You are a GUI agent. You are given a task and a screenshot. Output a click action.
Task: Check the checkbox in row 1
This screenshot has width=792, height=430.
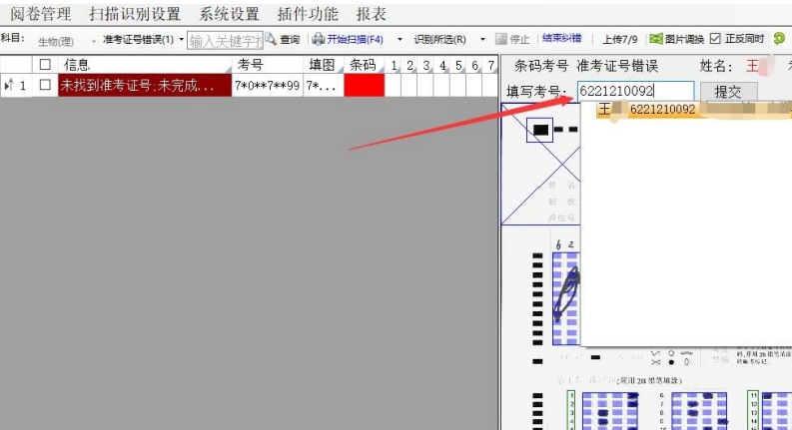[45, 85]
